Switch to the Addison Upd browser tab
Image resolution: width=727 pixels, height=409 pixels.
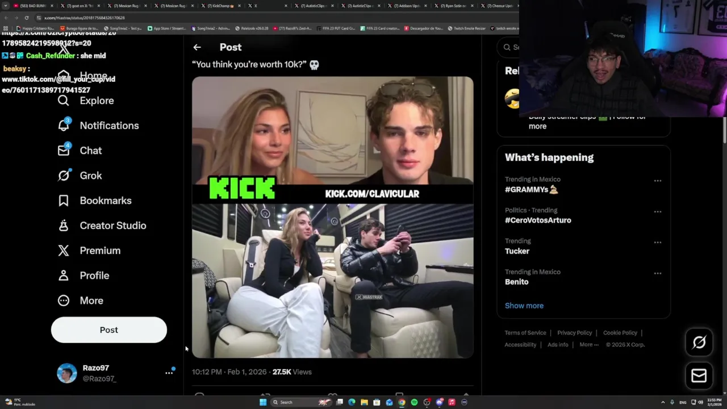coord(407,6)
